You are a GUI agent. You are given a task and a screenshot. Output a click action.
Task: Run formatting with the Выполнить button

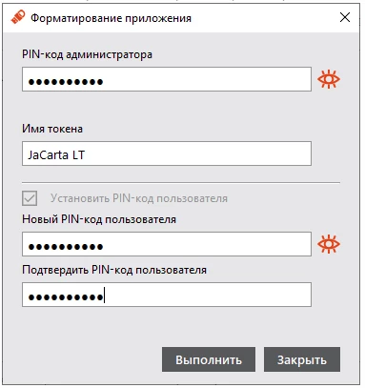point(209,359)
